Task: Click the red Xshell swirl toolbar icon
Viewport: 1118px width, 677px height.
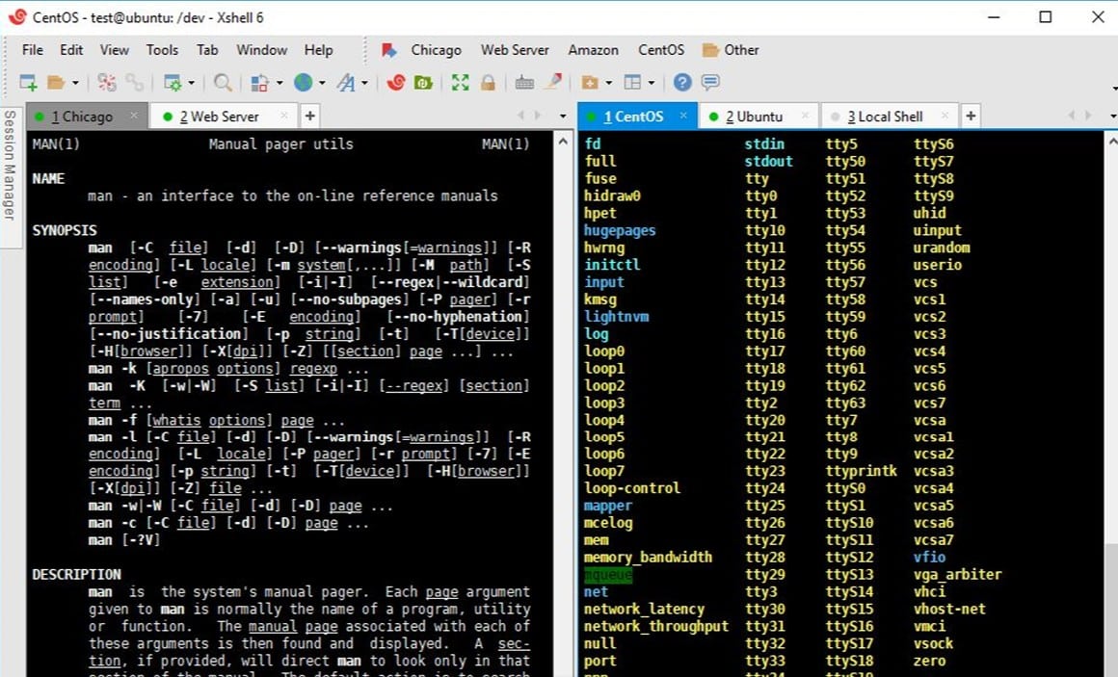Action: (396, 83)
